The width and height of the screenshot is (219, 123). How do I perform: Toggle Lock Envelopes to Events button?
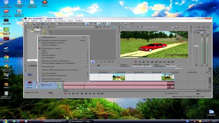[x=99, y=24]
